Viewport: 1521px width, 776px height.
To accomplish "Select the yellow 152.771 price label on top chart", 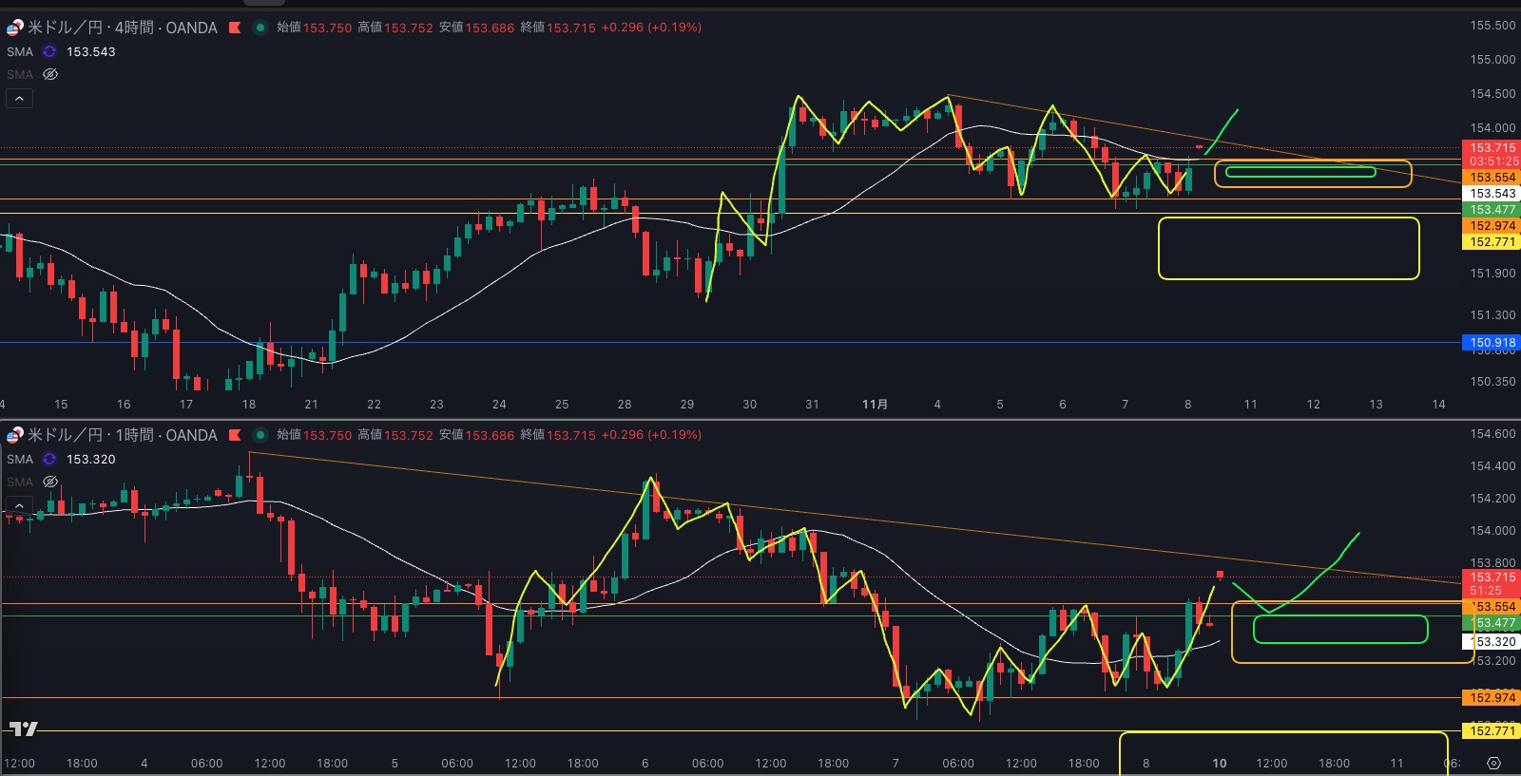I will pos(1492,242).
